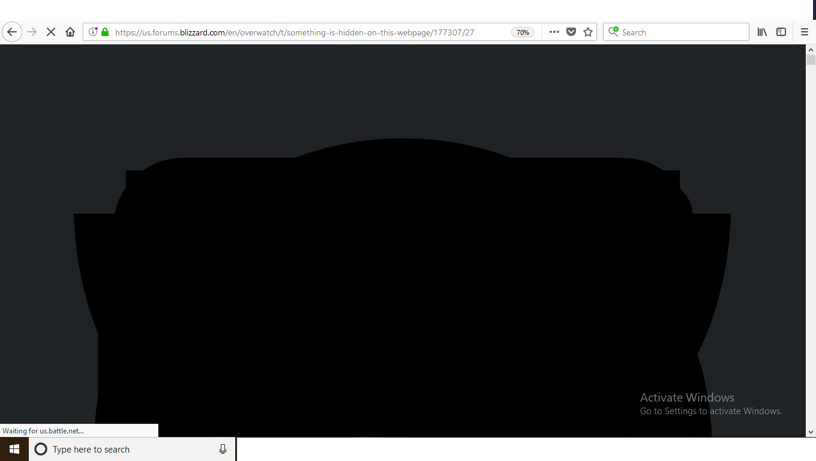This screenshot has width=816, height=461.
Task: Click the scrollbar up arrow
Action: 811,50
